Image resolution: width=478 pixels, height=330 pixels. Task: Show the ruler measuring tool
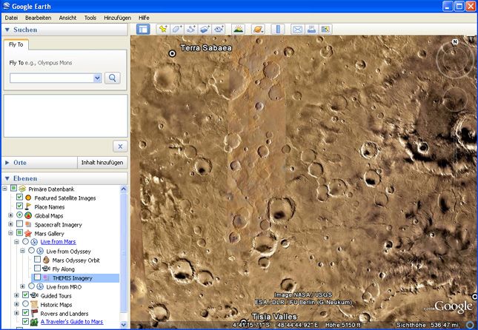(278, 30)
